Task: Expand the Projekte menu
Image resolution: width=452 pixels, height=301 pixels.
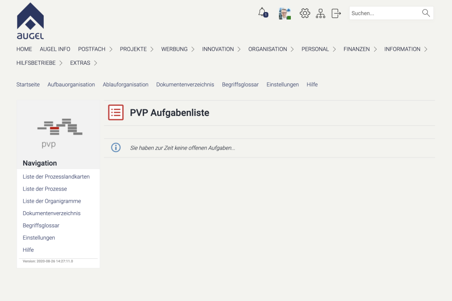Action: 137,49
